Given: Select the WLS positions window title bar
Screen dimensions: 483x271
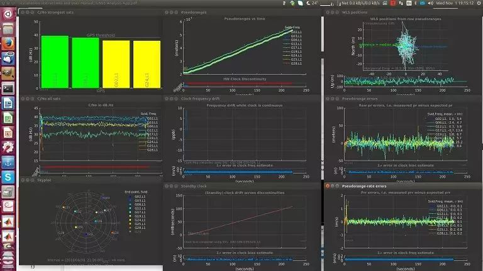Looking at the screenshot, I should pos(352,11).
